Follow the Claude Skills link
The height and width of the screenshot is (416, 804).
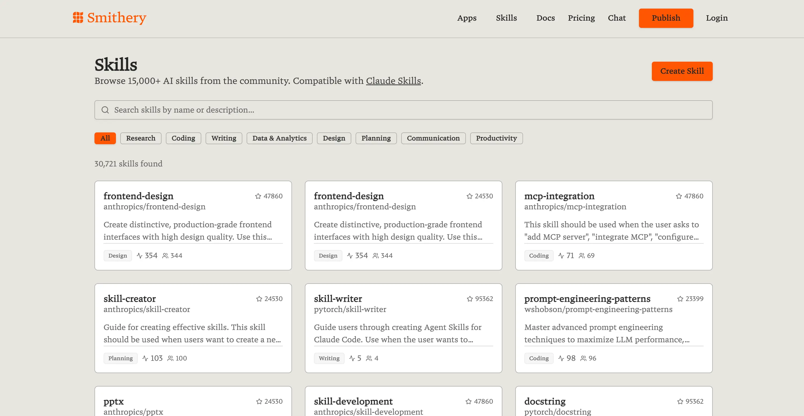click(x=393, y=81)
